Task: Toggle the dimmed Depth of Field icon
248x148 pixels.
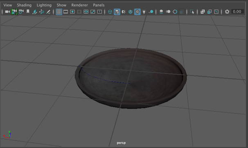Action: tap(182, 12)
